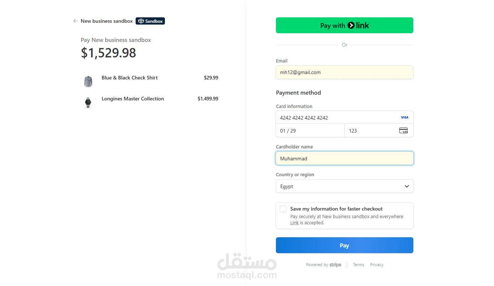The image size is (494, 286).
Task: Click the Visa card brand icon
Action: pos(404,117)
